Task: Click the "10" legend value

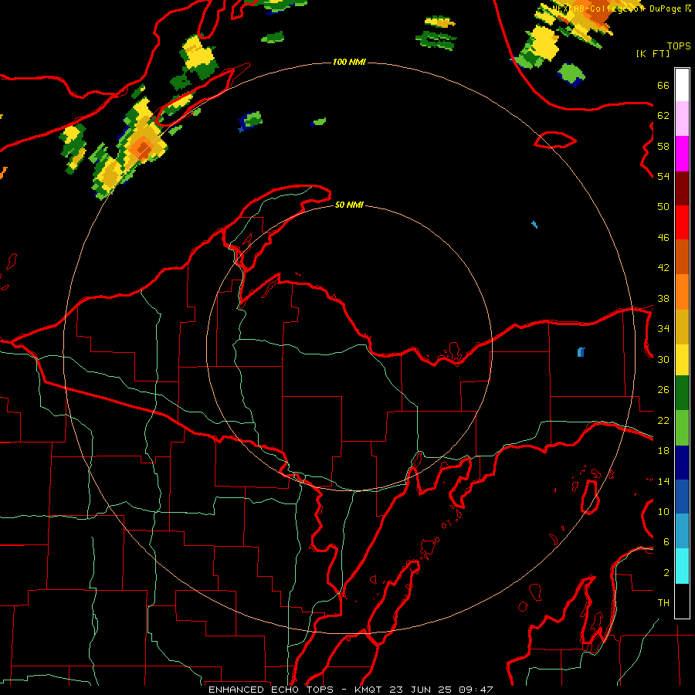Action: [663, 511]
